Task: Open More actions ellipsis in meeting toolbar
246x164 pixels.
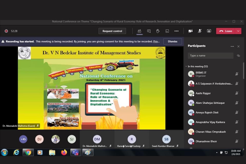Action: (x=176, y=31)
